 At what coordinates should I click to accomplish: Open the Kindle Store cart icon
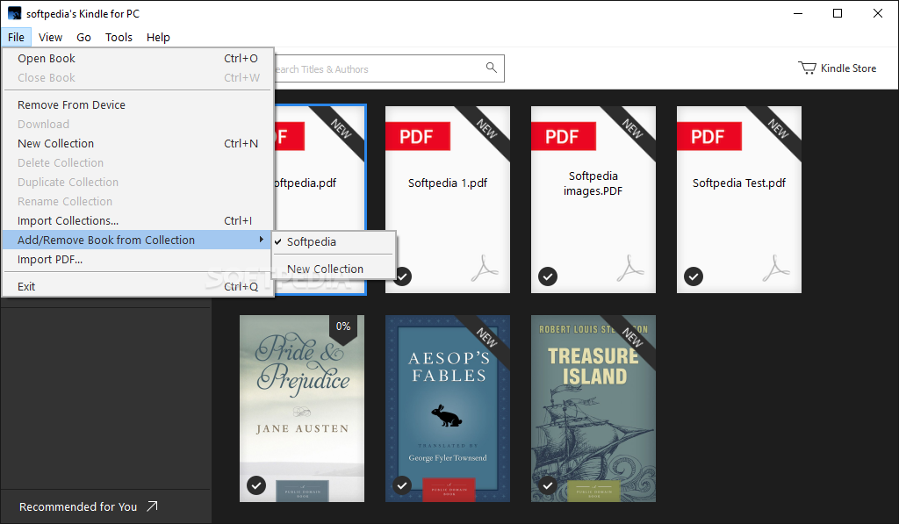click(808, 68)
